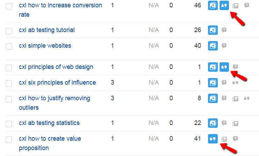Image resolution: width=259 pixels, height=156 pixels.
Task: Click value 40 in 'simple websites' row
Action: click(x=198, y=46)
